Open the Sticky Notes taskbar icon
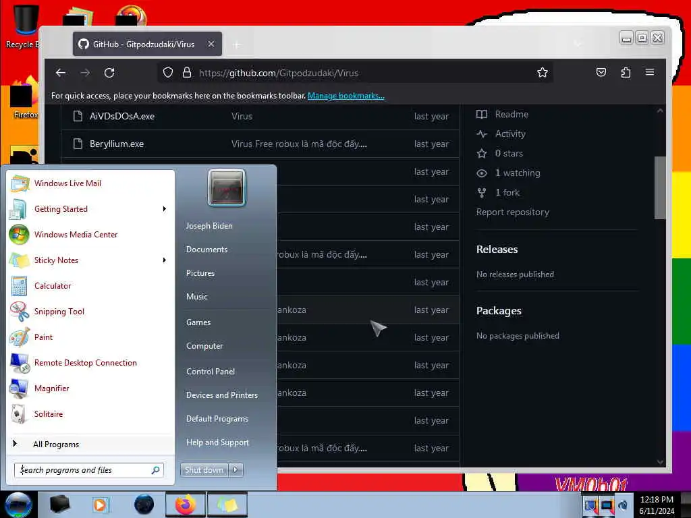691x518 pixels. tap(227, 505)
